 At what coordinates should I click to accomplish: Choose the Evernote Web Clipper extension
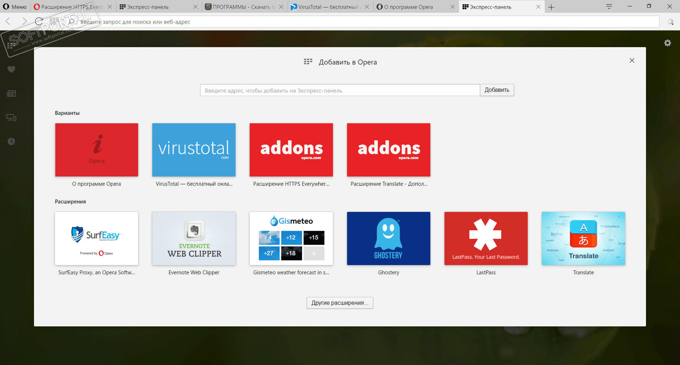point(194,238)
